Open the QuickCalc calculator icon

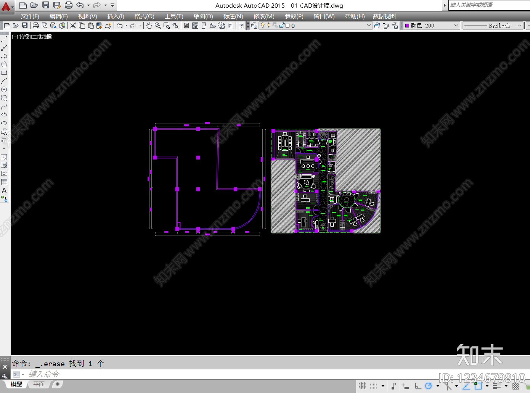click(x=230, y=26)
